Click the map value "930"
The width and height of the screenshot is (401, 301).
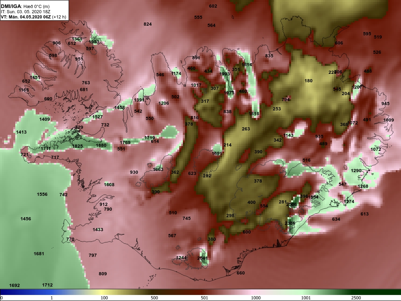tap(134, 172)
